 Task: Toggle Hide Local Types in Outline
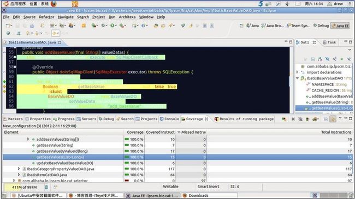[x=348, y=59]
